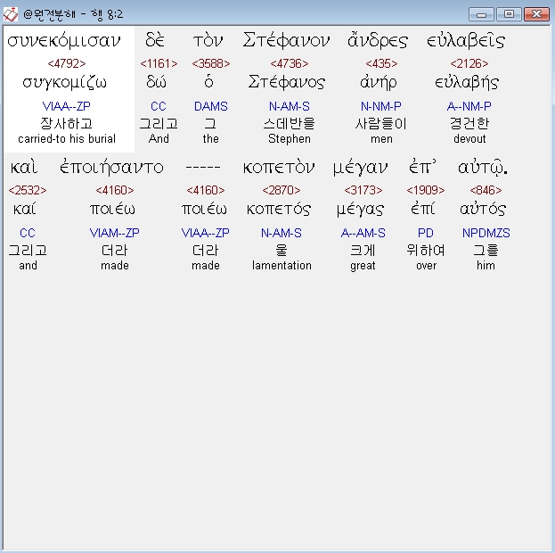
Task: Click Strong's number <3588>
Action: coord(211,63)
